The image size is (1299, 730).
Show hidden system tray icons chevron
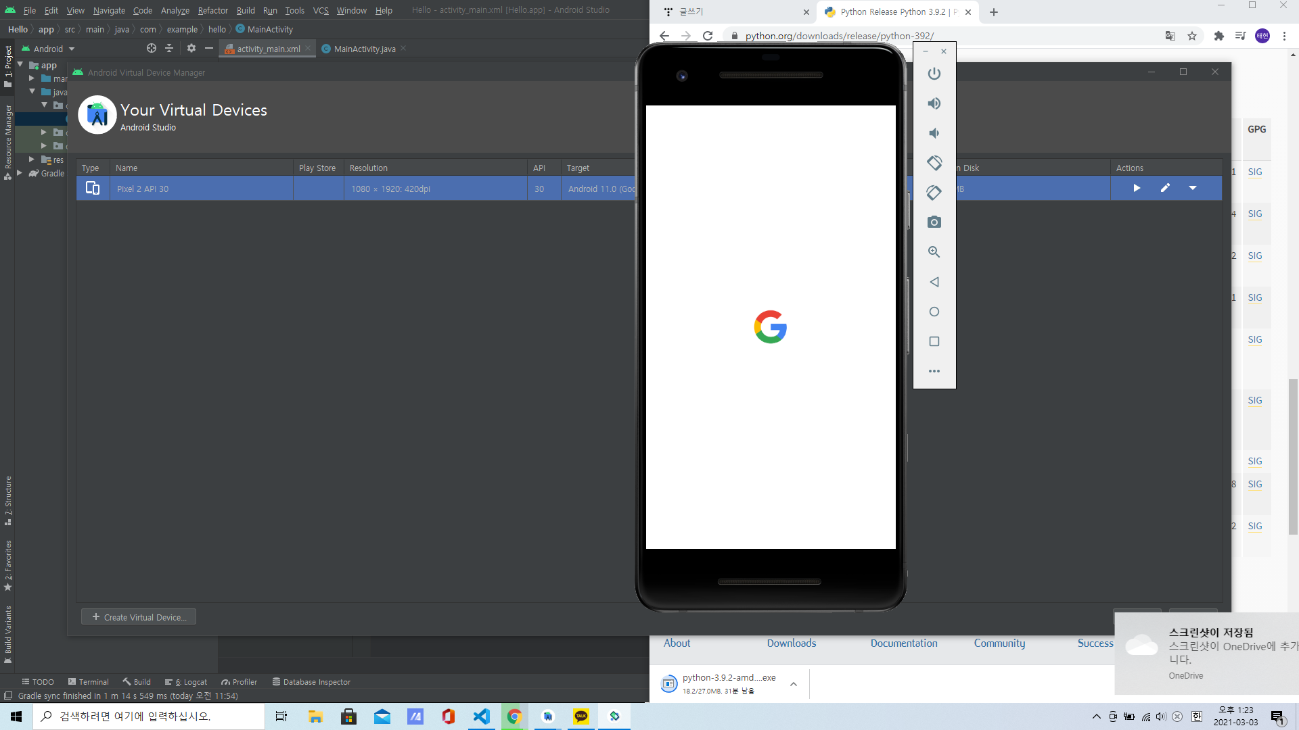1096,716
